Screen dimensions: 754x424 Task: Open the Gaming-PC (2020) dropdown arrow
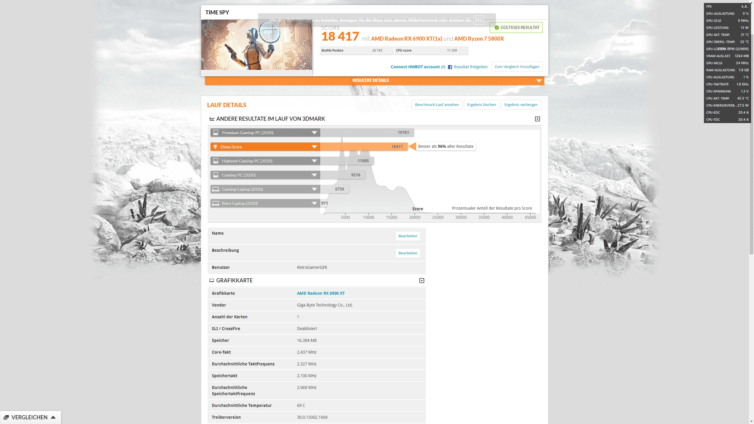[314, 175]
